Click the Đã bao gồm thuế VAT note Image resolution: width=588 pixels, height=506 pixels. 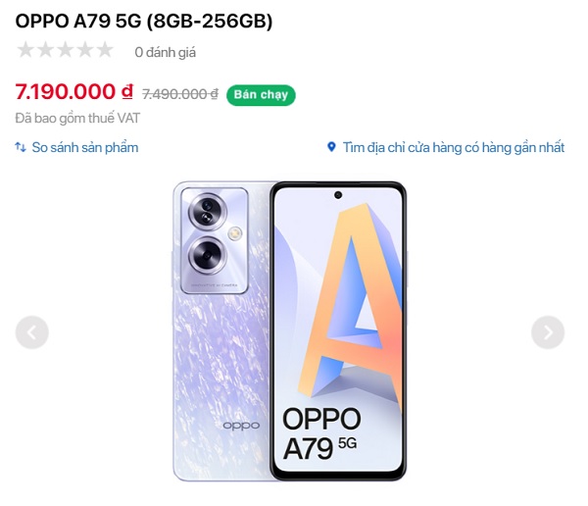click(x=77, y=119)
